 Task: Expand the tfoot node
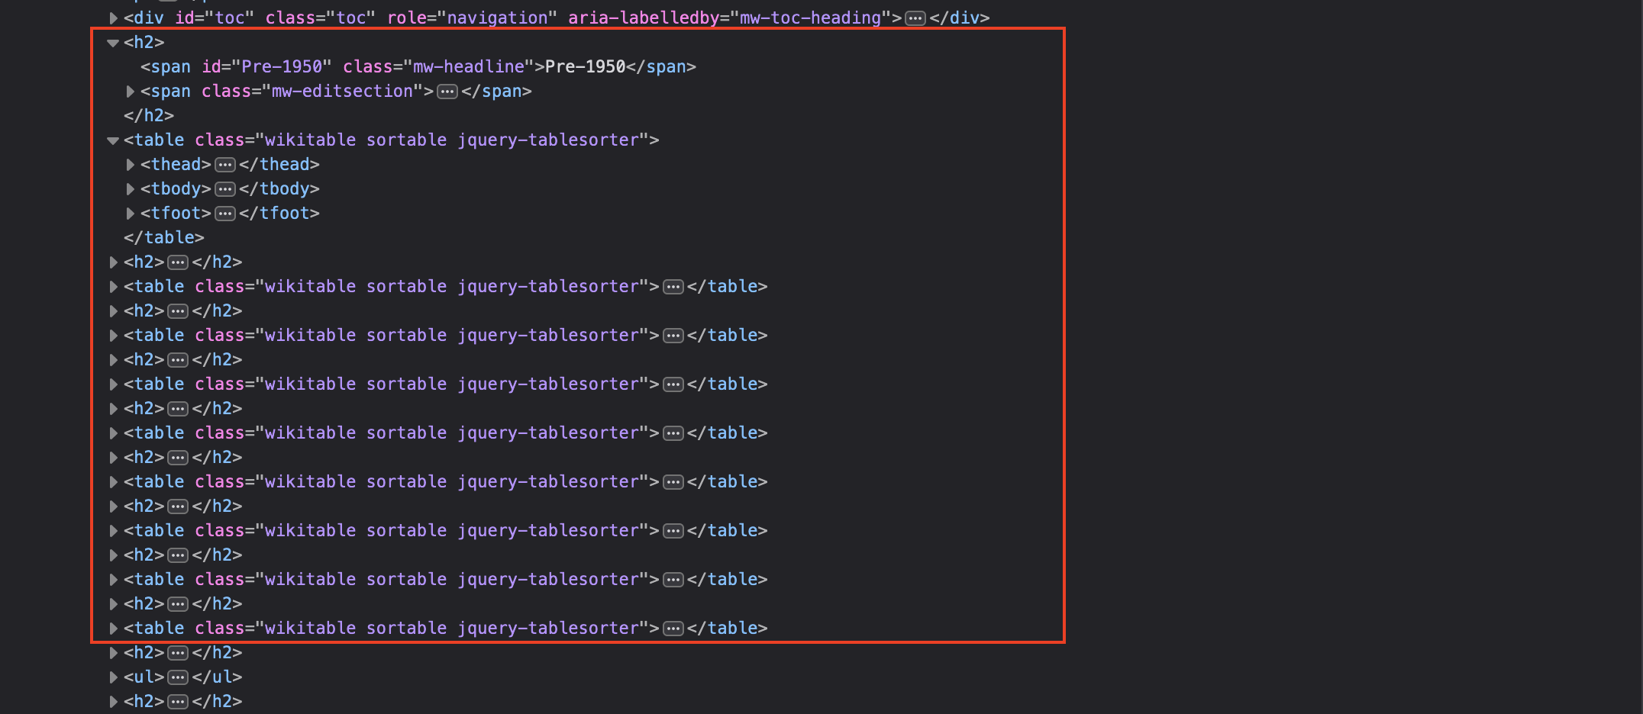coord(130,214)
